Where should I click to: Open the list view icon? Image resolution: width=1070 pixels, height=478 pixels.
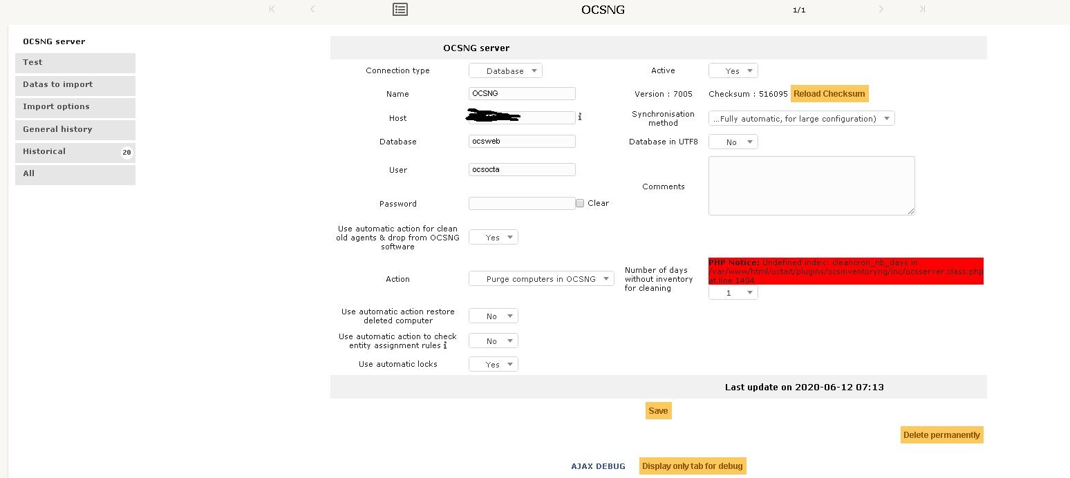click(x=400, y=10)
